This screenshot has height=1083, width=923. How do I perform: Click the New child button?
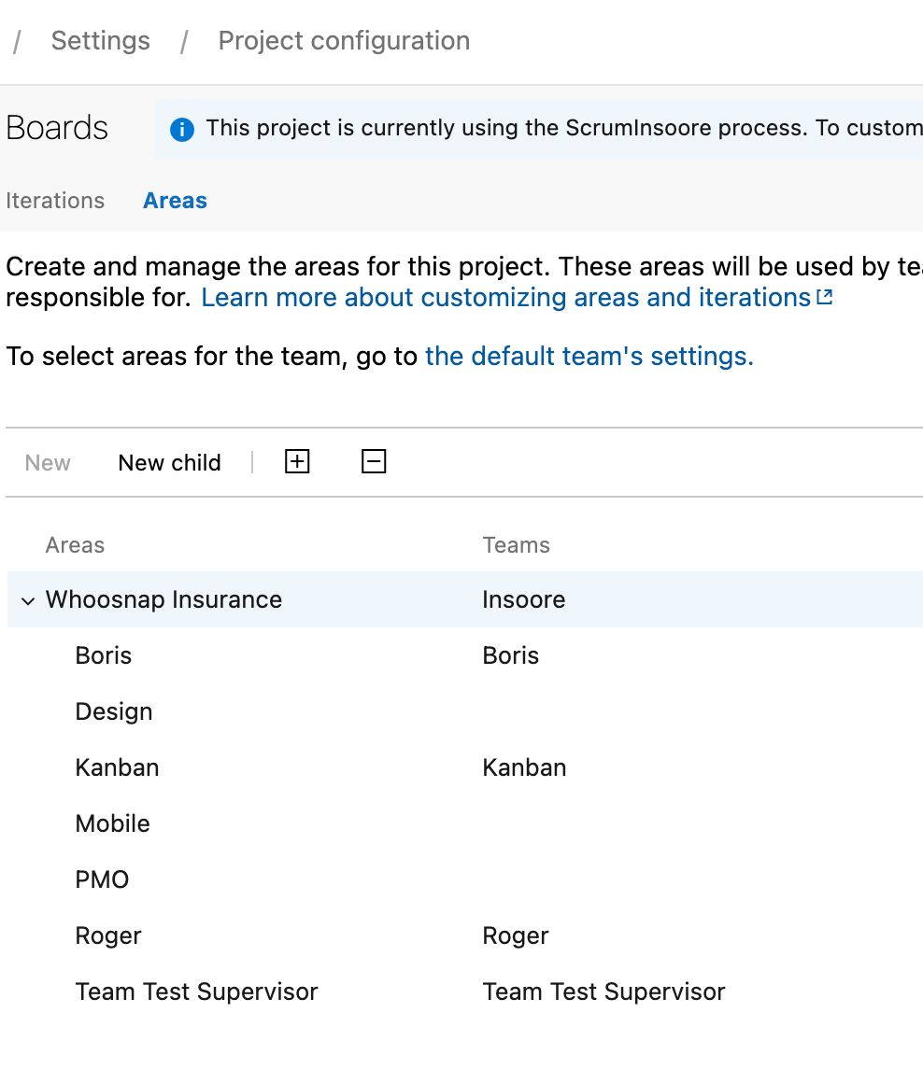[x=169, y=463]
